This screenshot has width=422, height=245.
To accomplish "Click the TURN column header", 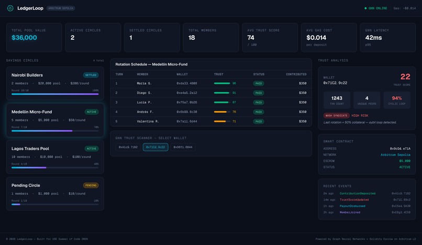I will [x=119, y=74].
